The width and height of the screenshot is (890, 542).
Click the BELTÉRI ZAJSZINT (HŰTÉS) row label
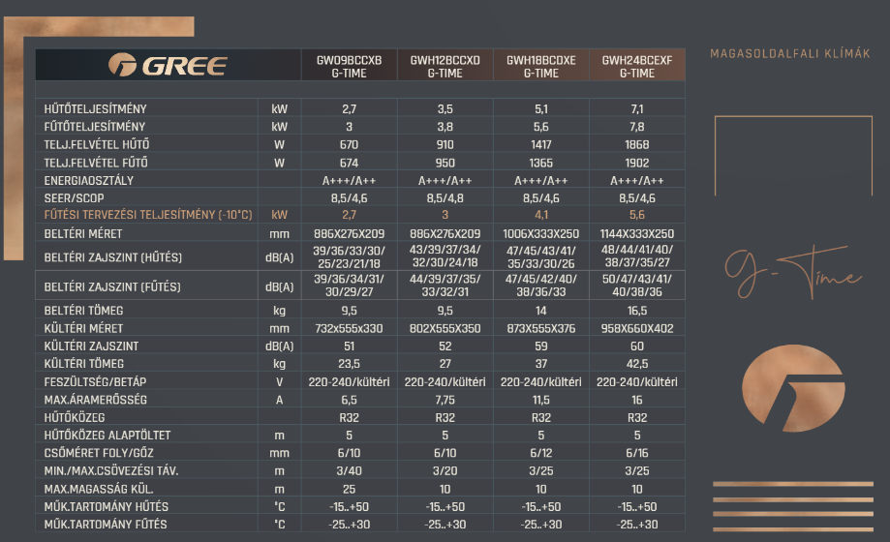pos(113,257)
